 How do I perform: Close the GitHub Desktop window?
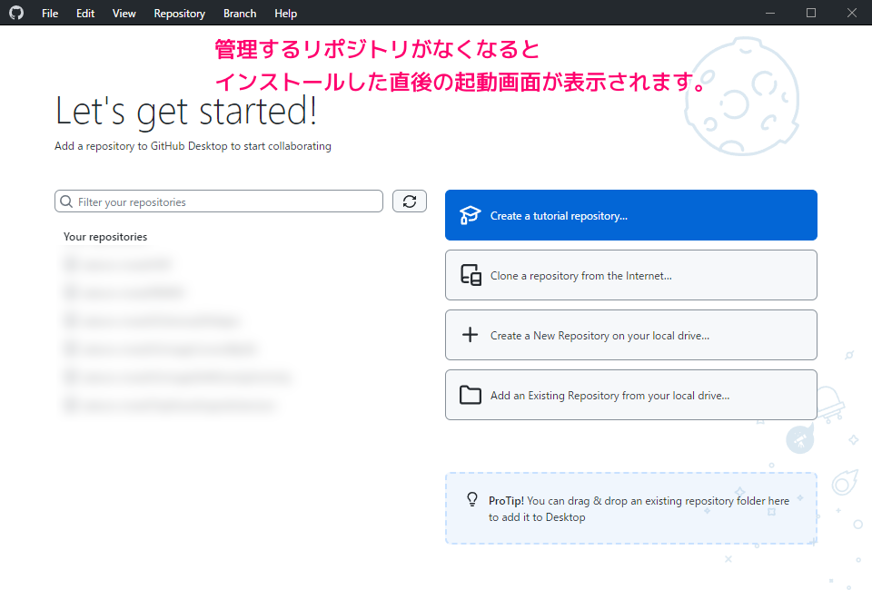click(851, 13)
